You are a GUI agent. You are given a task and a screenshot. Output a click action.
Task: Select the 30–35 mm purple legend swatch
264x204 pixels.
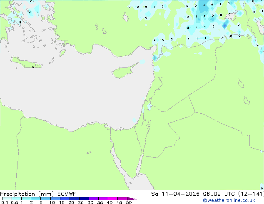click(x=94, y=199)
